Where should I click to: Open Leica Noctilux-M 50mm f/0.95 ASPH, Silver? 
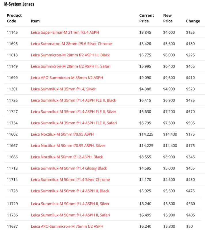pyautogui.click(x=68, y=146)
